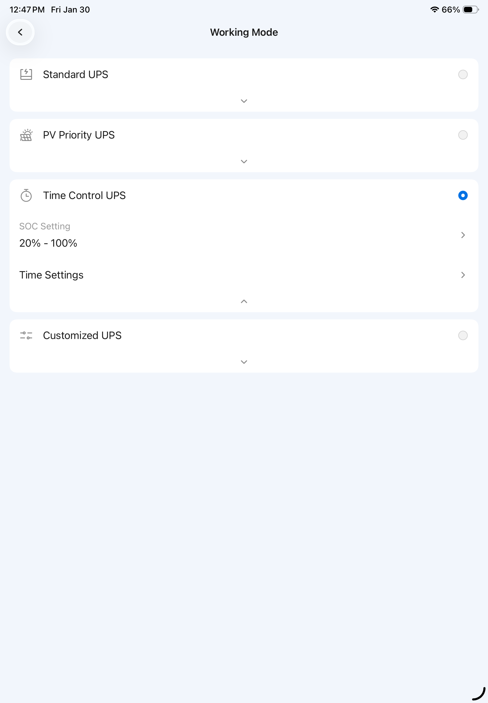
Task: Select the PV Priority UPS radio button
Action: tap(463, 135)
